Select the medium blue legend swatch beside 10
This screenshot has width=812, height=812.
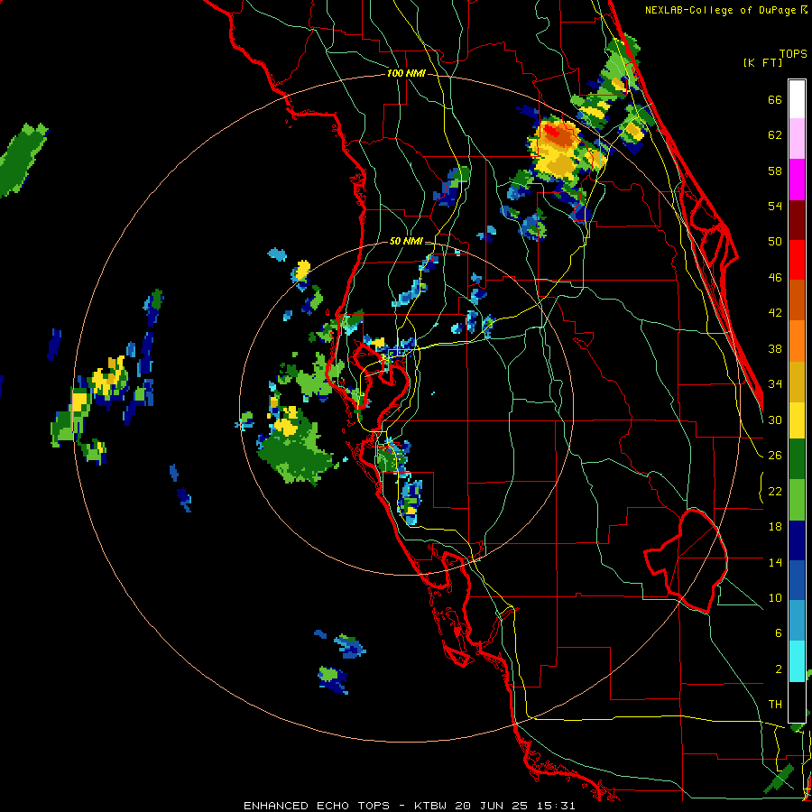point(797,581)
